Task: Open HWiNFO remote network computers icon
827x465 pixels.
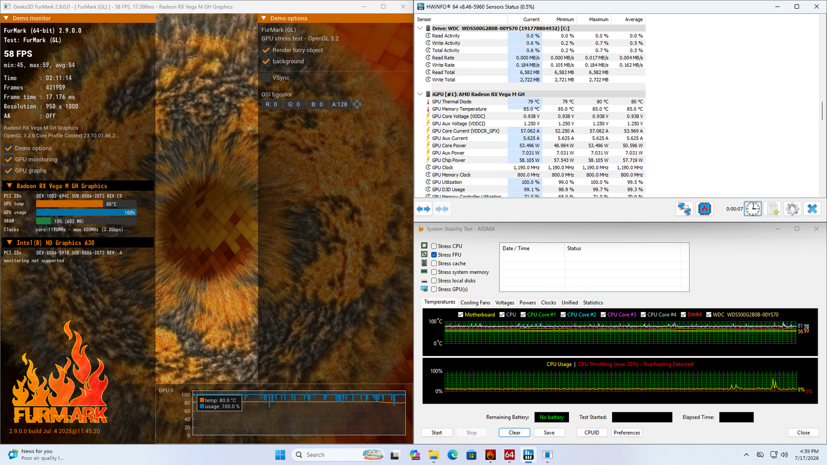Action: click(684, 209)
